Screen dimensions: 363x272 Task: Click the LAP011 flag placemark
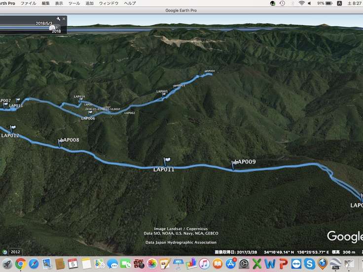coord(167,162)
